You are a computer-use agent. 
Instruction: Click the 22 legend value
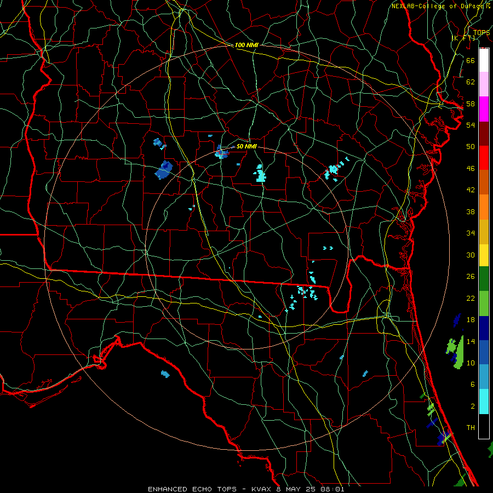tap(471, 298)
